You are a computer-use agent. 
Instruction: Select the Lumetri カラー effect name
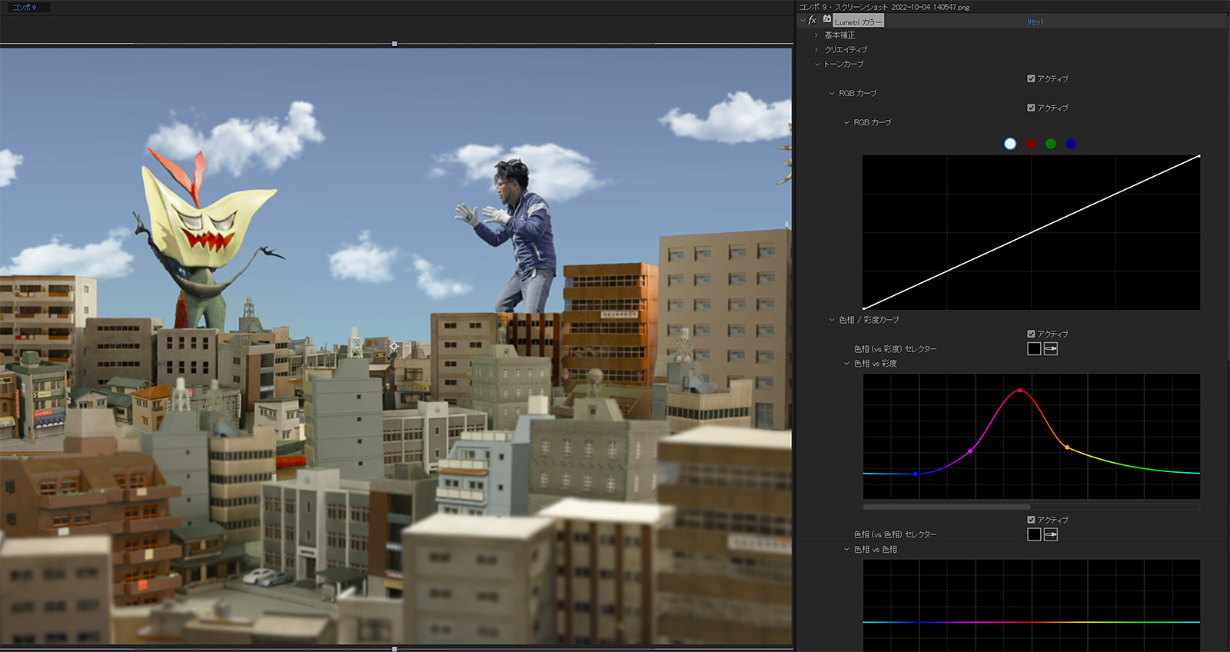coord(859,22)
